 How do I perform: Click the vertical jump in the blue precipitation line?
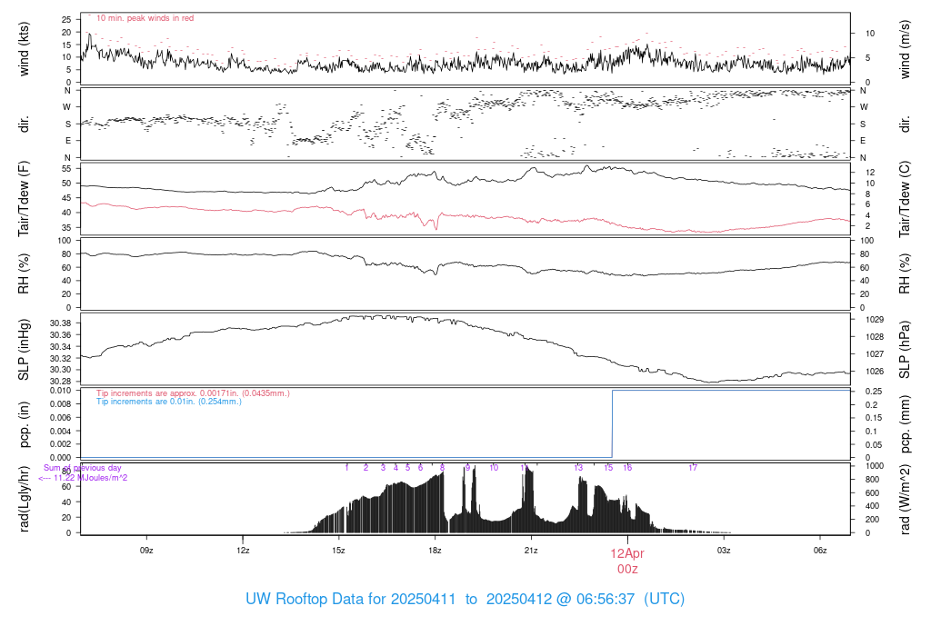coord(612,423)
